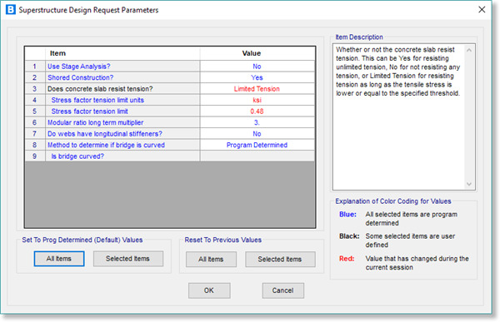Image resolution: width=500 pixels, height=322 pixels.
Task: Click the blue B application icon in title bar
Action: point(10,9)
